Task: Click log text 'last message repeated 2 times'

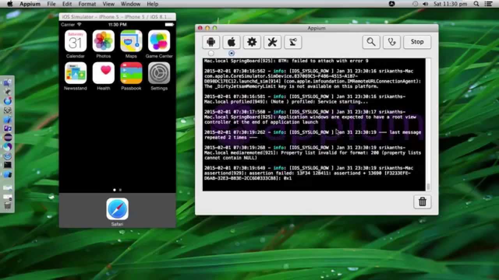Action: [x=313, y=135]
